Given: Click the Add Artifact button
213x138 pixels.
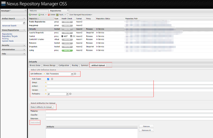Looking at the screenshot, I should [x=35, y=123].
